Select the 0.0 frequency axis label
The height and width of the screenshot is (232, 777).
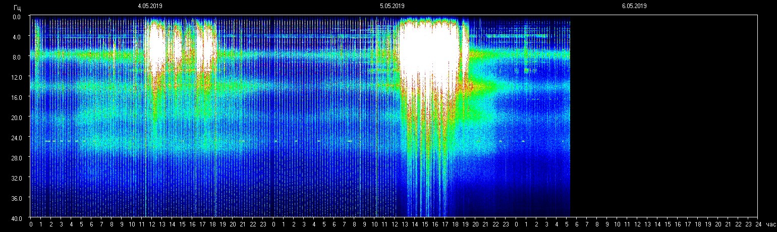click(17, 17)
